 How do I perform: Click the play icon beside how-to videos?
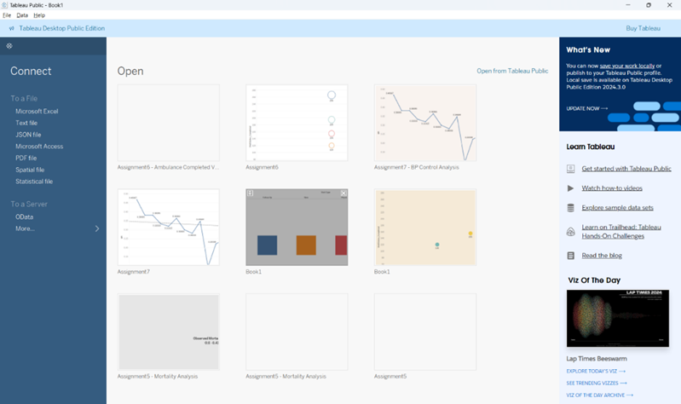pos(570,188)
